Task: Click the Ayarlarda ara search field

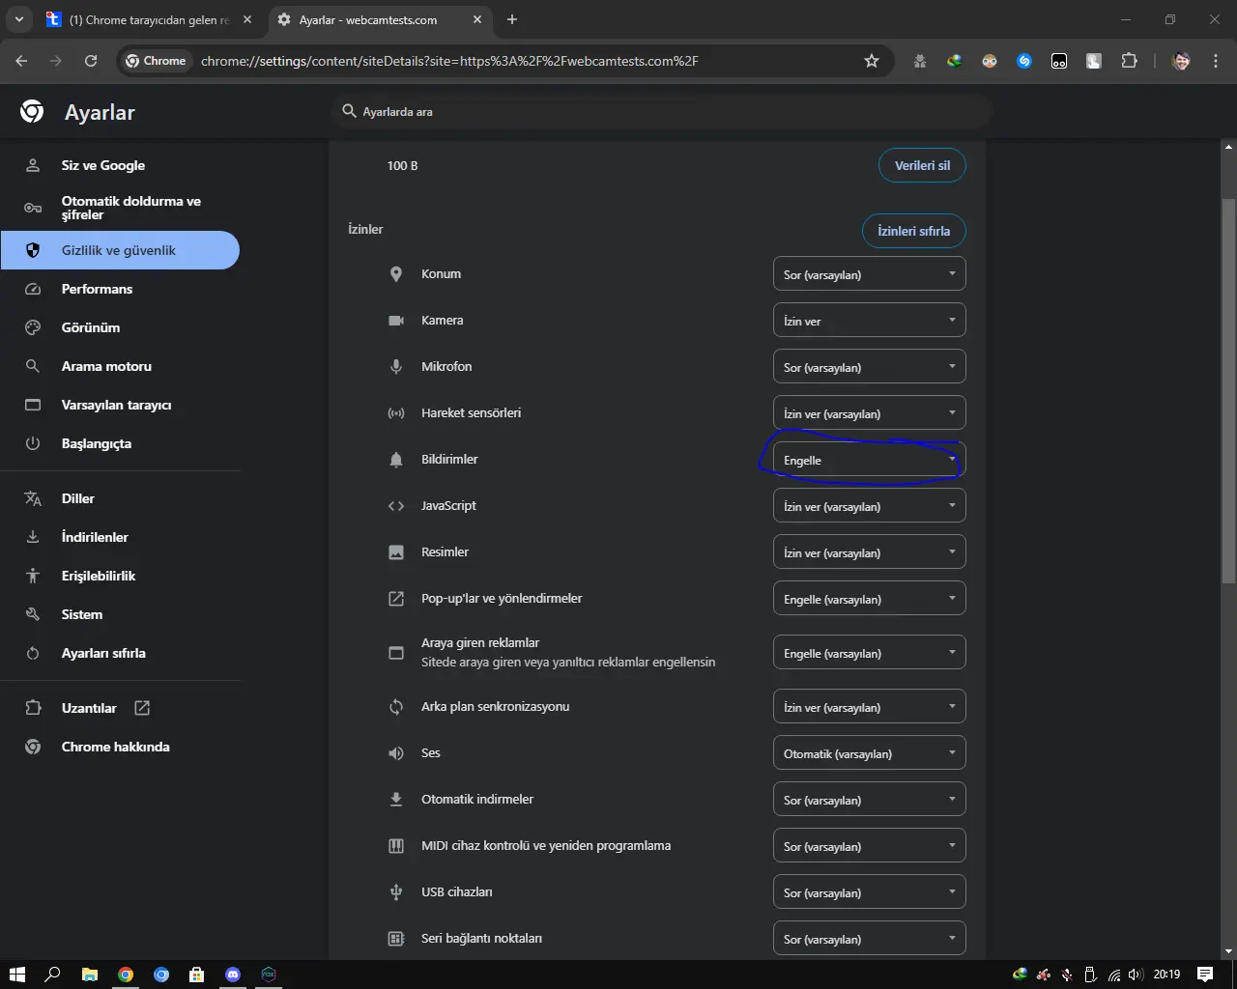Action: coord(662,112)
